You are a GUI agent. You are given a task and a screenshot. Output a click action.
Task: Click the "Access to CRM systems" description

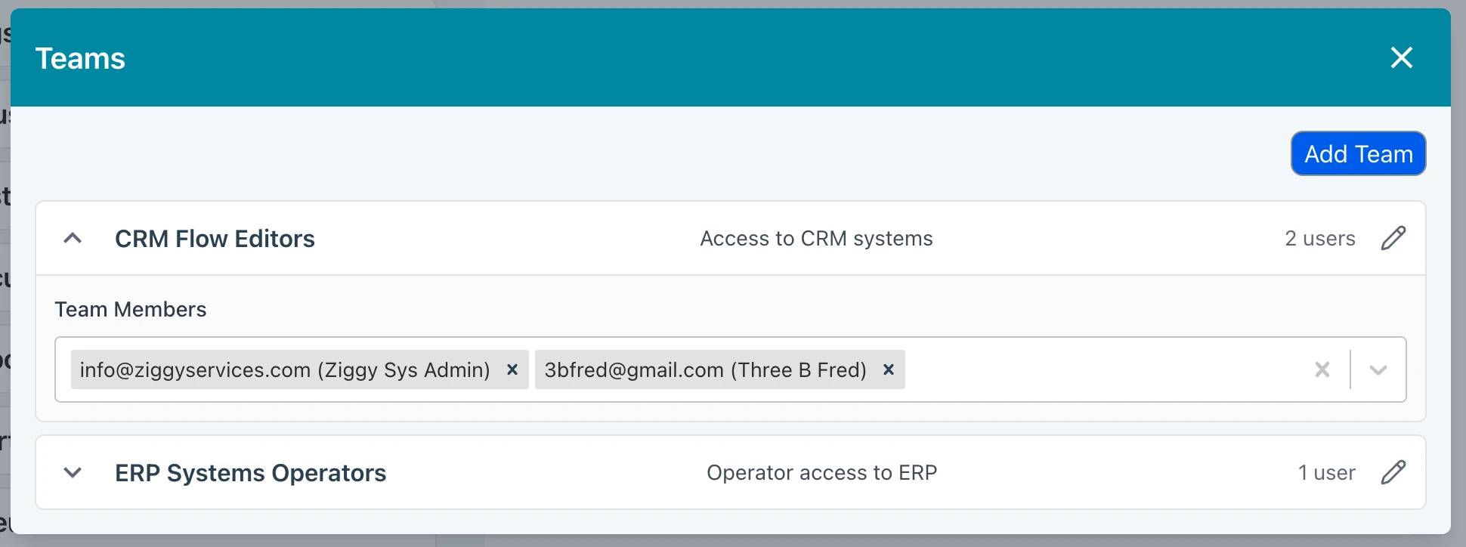pos(816,239)
